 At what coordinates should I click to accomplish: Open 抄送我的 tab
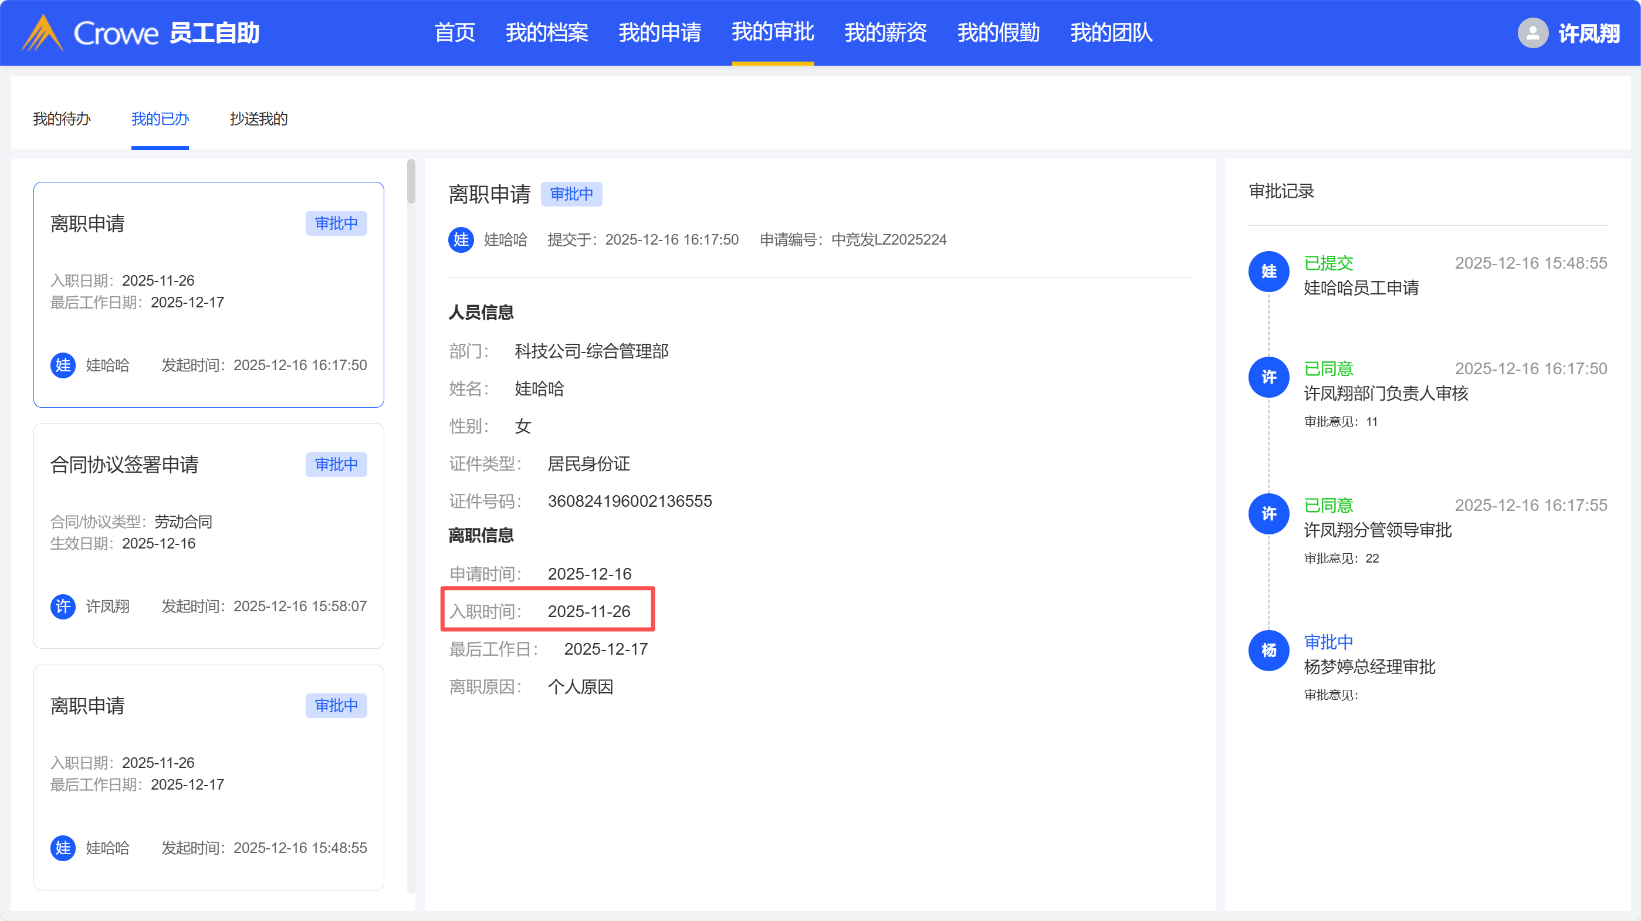(259, 119)
